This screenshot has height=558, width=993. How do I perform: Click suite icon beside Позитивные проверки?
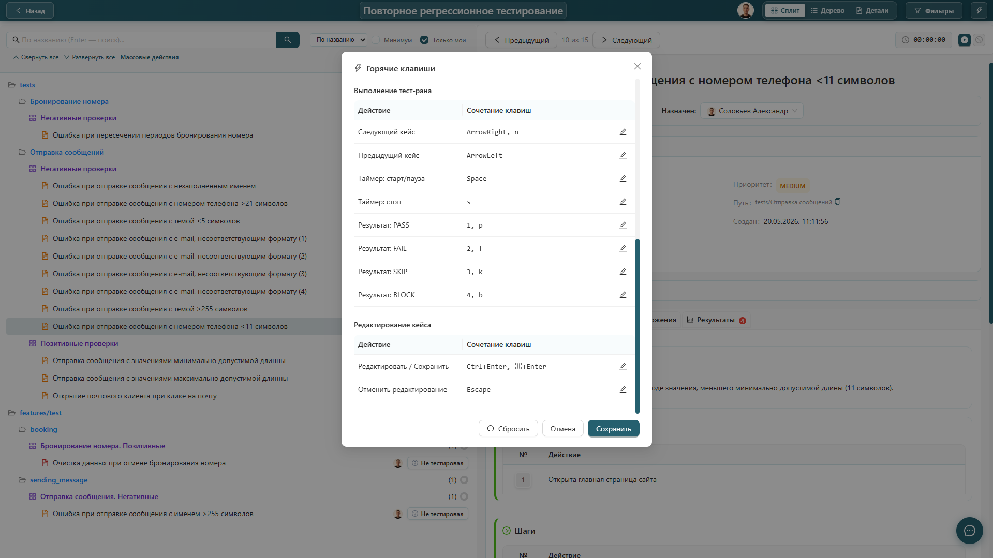pos(33,343)
